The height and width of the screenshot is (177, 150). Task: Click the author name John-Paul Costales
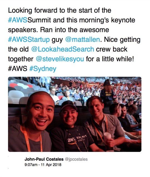click(44, 159)
